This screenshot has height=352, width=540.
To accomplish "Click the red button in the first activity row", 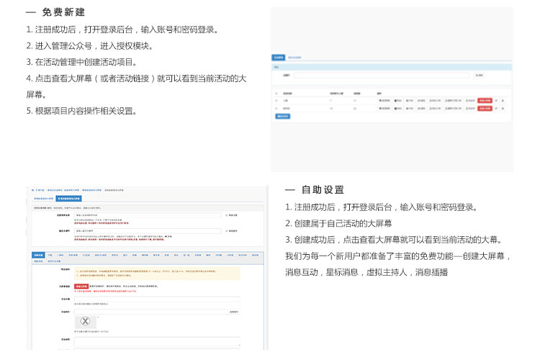I will tap(485, 100).
